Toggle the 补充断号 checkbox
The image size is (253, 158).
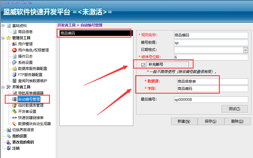pos(143,65)
